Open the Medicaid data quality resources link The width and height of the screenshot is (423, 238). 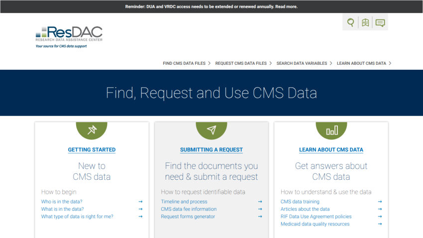point(315,224)
